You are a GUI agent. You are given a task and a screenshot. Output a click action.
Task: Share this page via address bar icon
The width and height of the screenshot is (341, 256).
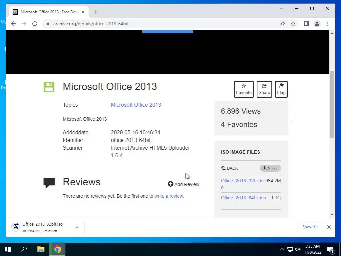[x=282, y=24]
